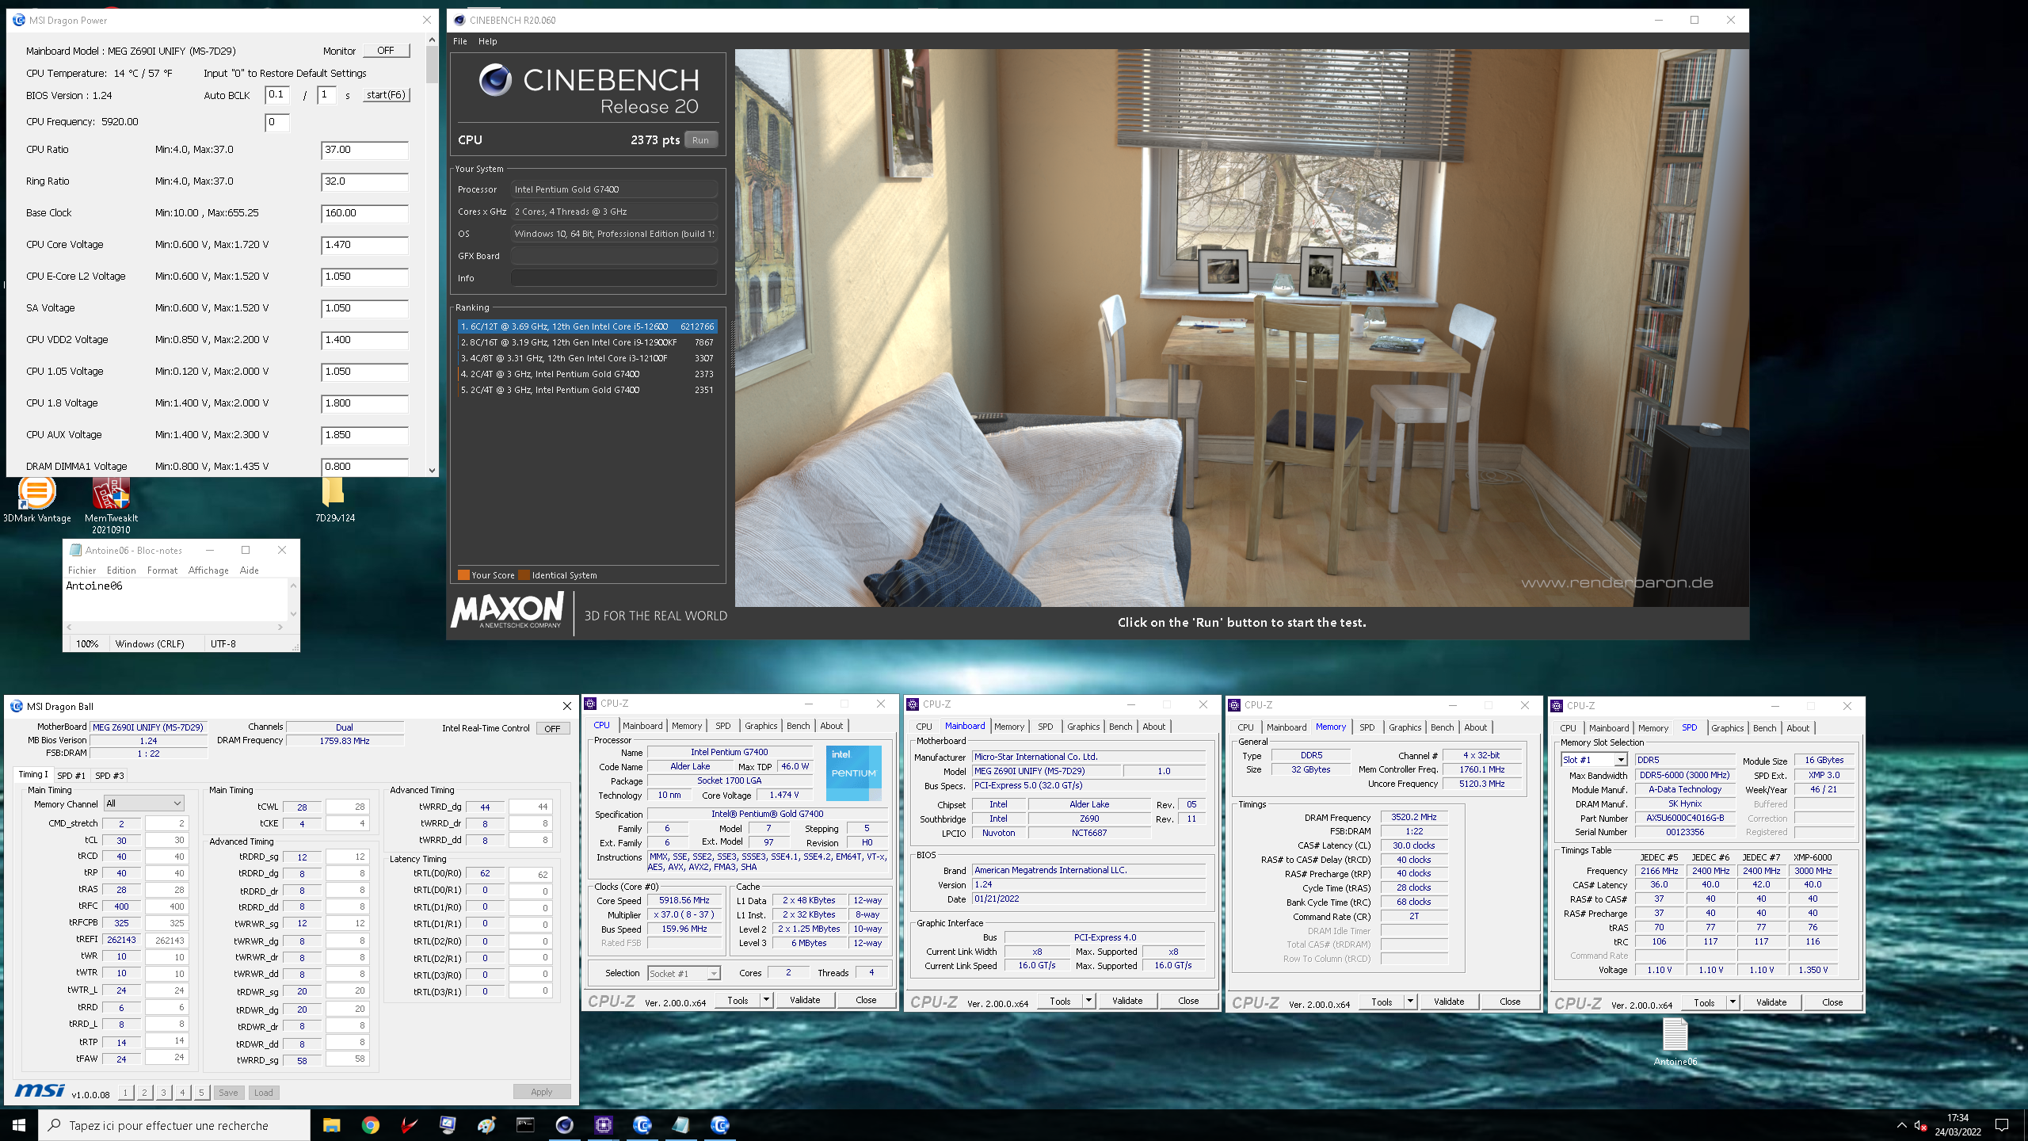
Task: Select profile 2 in MSI Dragon Ball
Action: point(144,1092)
